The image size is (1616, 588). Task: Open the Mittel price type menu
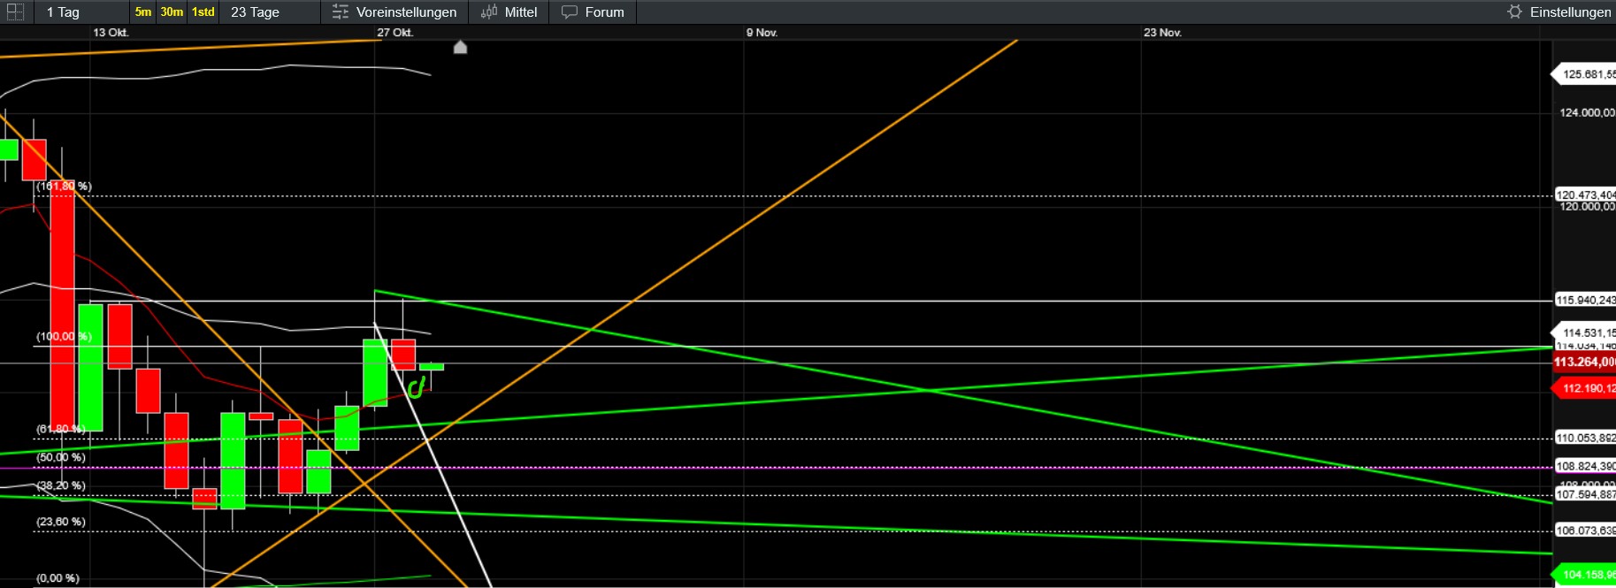coord(520,11)
